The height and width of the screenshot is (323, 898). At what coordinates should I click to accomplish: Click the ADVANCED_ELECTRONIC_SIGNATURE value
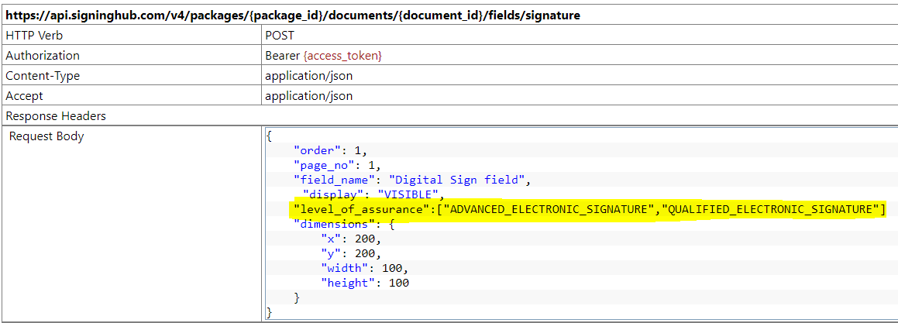(548, 209)
